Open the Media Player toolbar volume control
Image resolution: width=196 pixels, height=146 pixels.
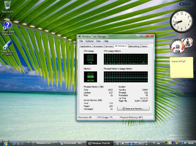pos(141,143)
